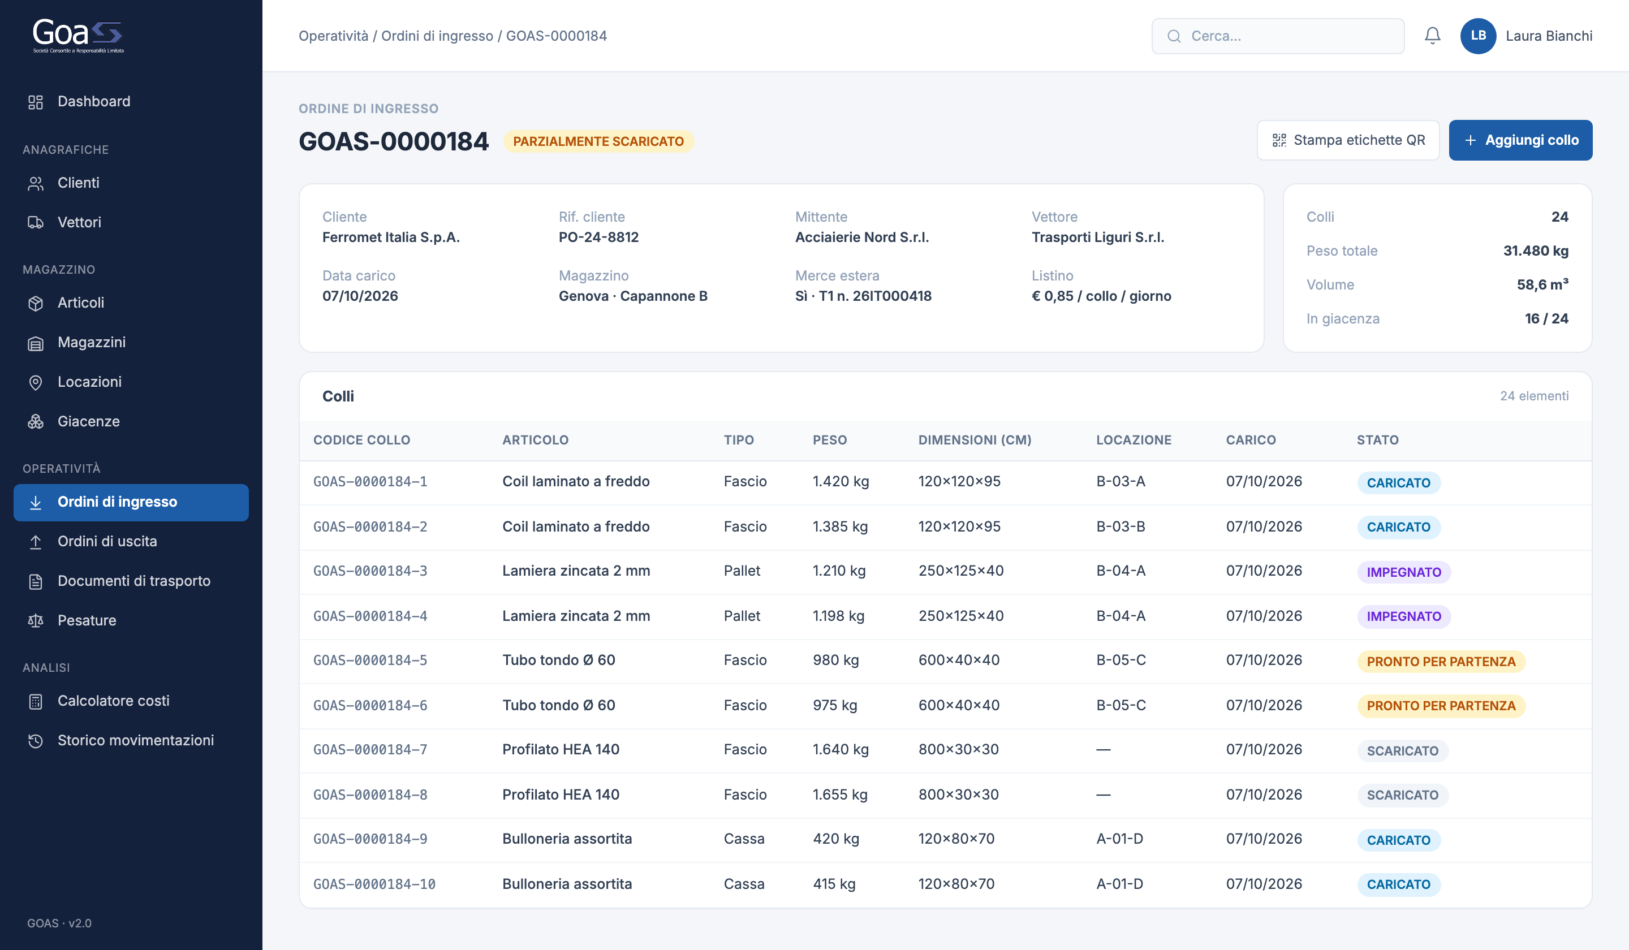Click collo code GOAS-0000184-10
Image resolution: width=1629 pixels, height=950 pixels.
point(374,884)
